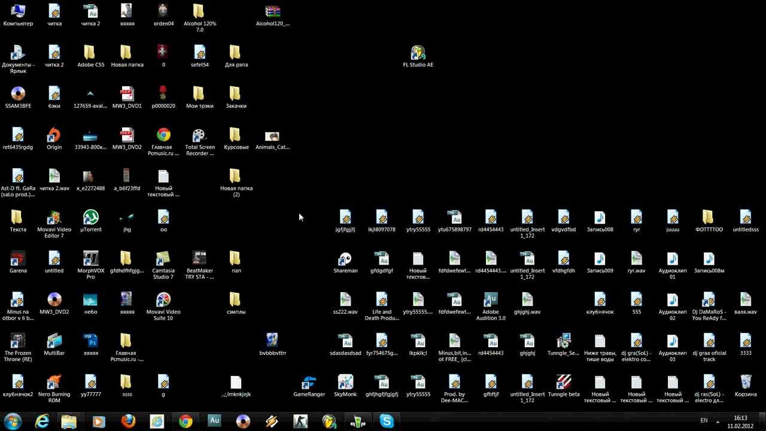Open the Alcohol 120% 7.0 folder
Image resolution: width=766 pixels, height=431 pixels.
pos(199,18)
